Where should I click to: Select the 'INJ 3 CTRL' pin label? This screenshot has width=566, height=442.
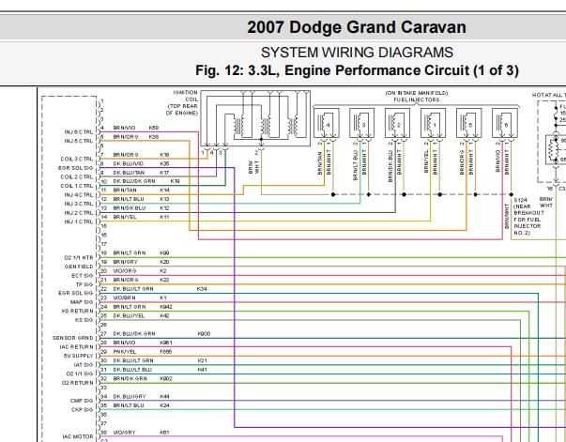click(79, 205)
